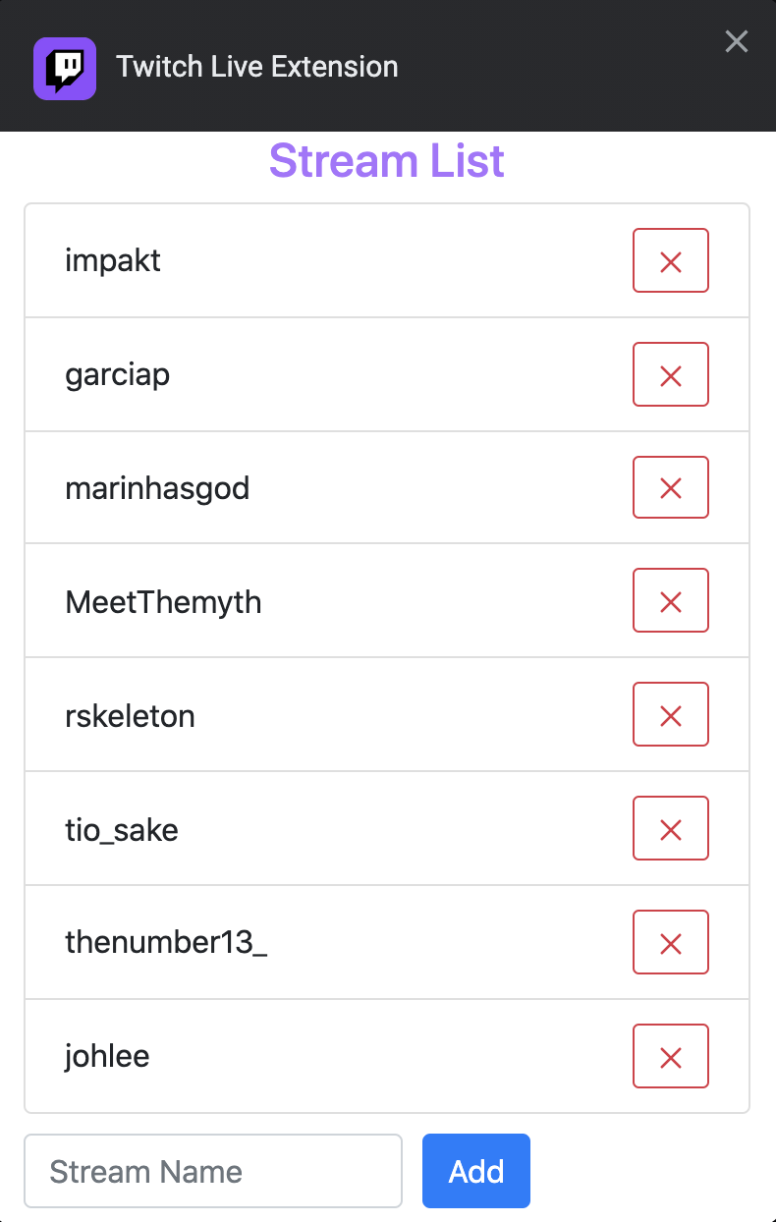
Task: Click the Twitch Live Extension title
Action: click(x=257, y=67)
